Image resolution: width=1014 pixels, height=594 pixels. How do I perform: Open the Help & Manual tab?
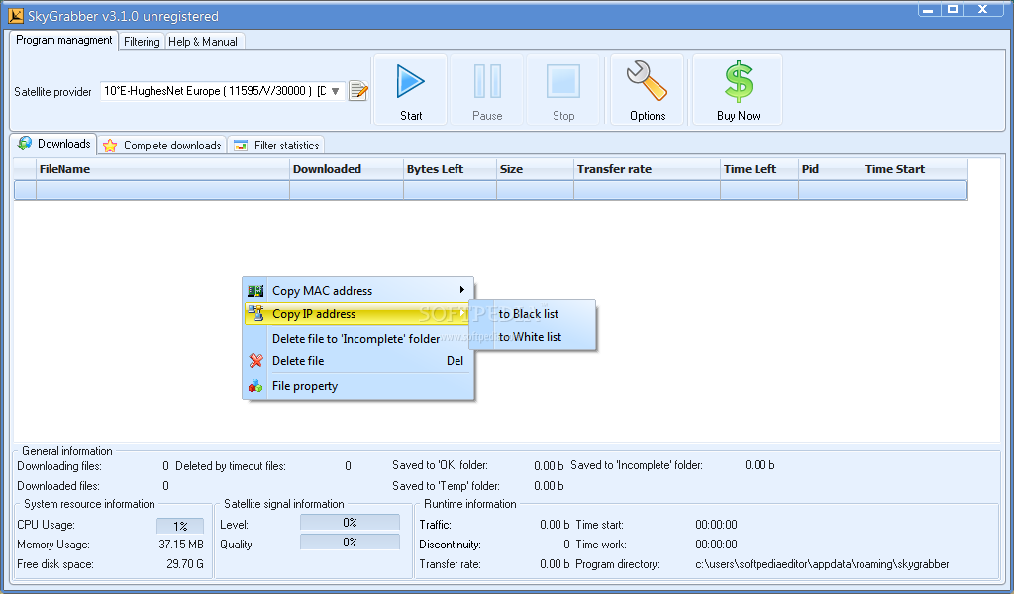coord(203,42)
